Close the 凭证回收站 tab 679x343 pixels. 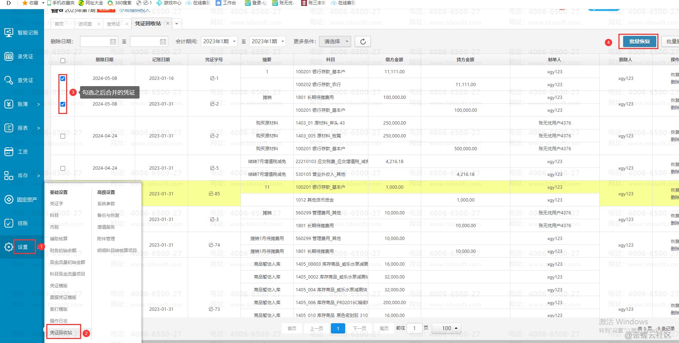pyautogui.click(x=168, y=23)
